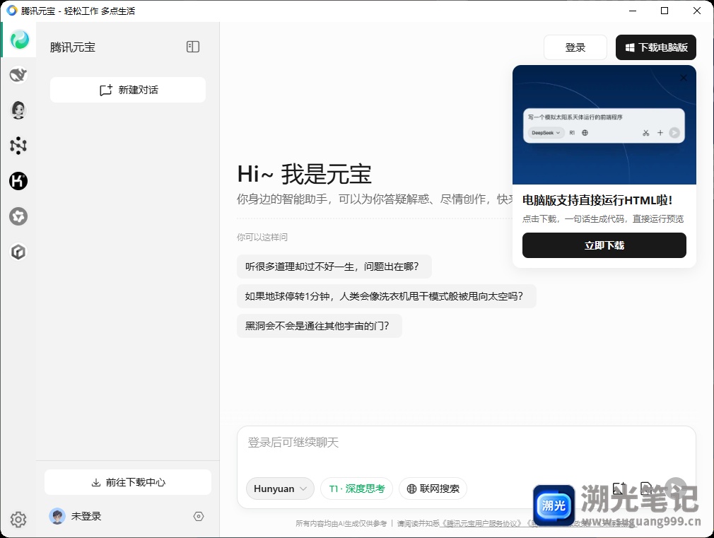Click the 所有内容均由AI生成仅供参考 disclaimer
The height and width of the screenshot is (538, 714).
click(x=341, y=523)
